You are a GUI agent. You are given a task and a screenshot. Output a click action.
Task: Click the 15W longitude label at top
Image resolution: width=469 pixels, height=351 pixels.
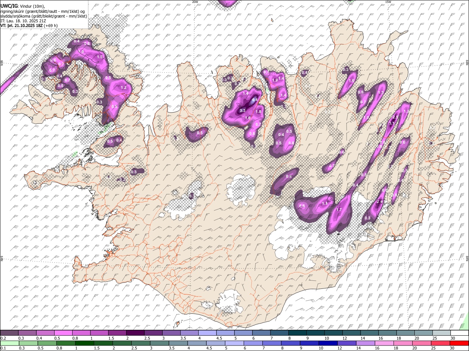pyautogui.click(x=388, y=2)
